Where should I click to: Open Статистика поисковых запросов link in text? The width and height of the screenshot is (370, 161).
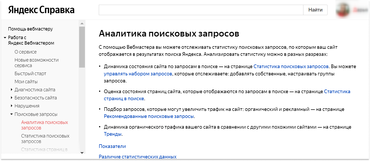point(291,67)
